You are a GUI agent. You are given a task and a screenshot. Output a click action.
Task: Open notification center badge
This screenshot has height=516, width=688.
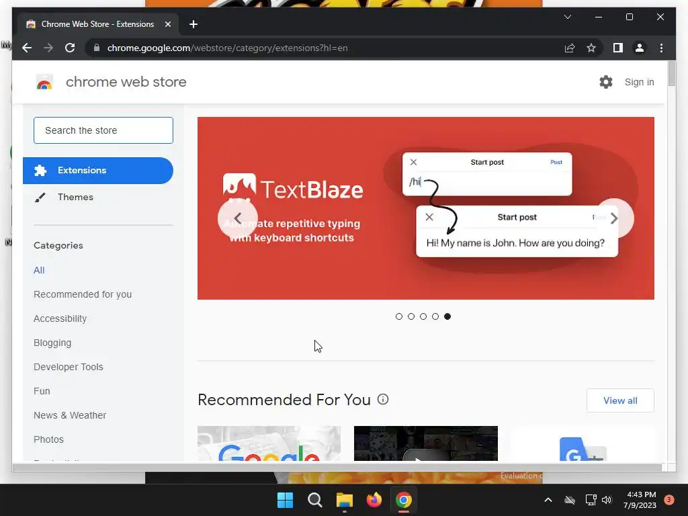669,500
